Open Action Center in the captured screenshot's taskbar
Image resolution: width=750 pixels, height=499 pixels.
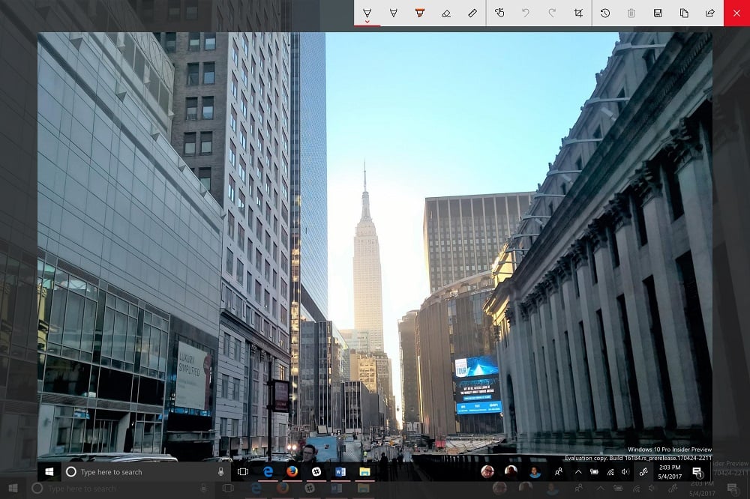tap(697, 472)
